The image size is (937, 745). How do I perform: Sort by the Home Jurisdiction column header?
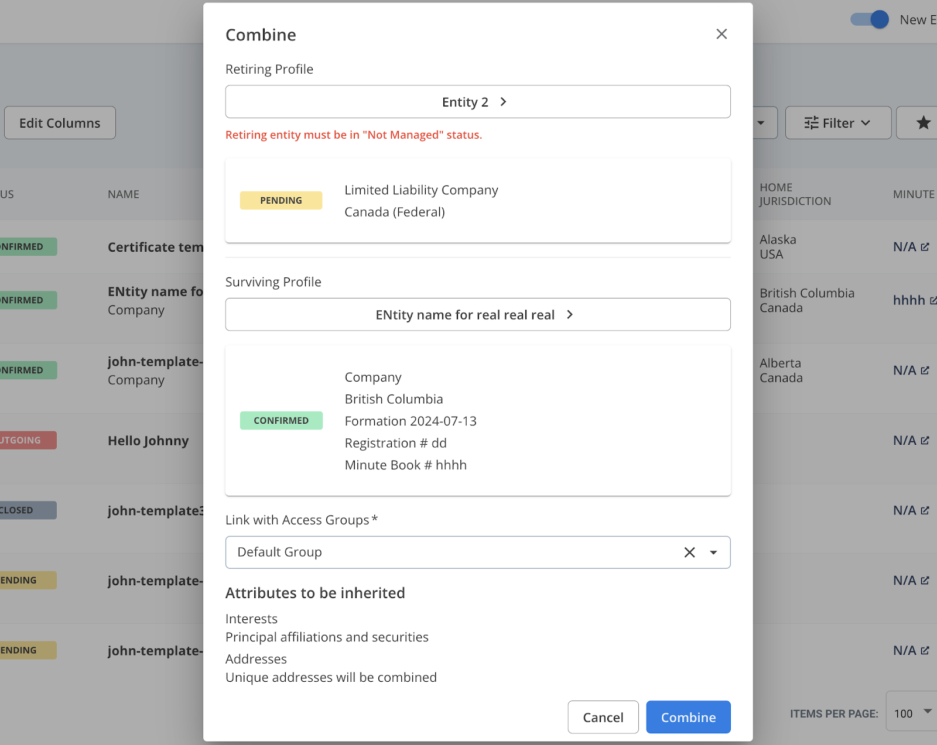[x=795, y=194]
